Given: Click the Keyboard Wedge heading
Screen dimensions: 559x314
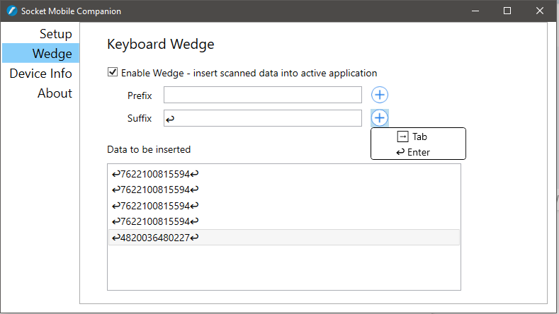Looking at the screenshot, I should click(160, 44).
